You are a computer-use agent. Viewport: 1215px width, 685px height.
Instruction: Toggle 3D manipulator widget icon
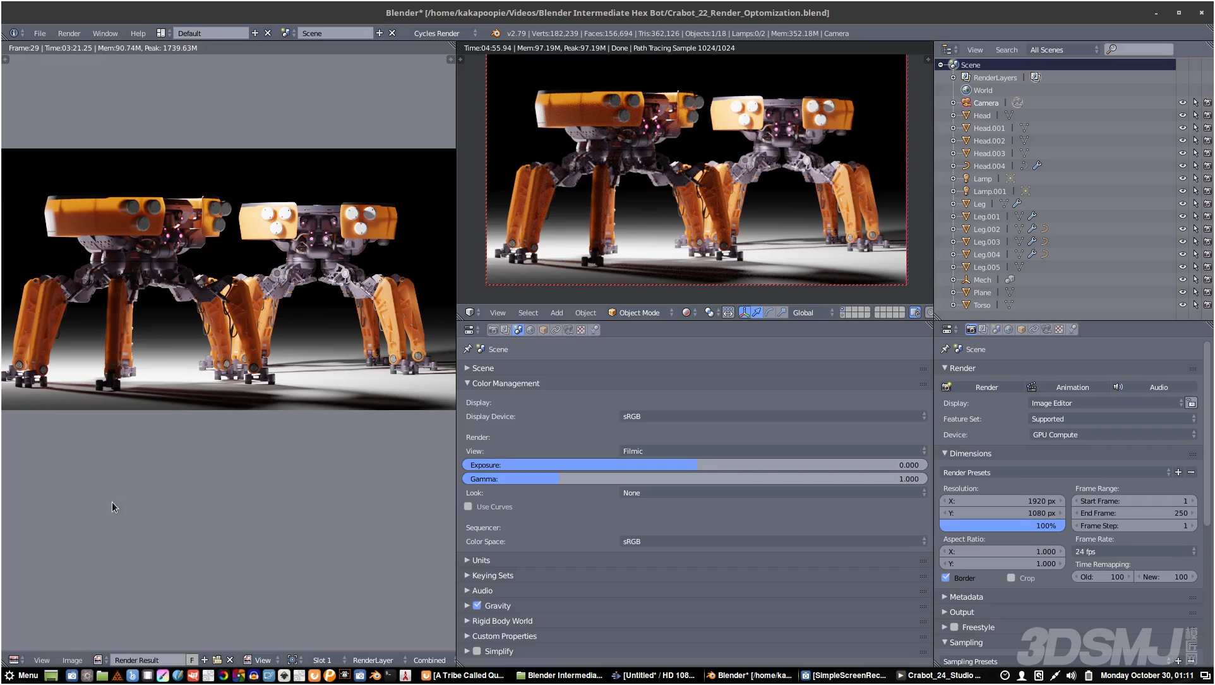click(x=744, y=312)
